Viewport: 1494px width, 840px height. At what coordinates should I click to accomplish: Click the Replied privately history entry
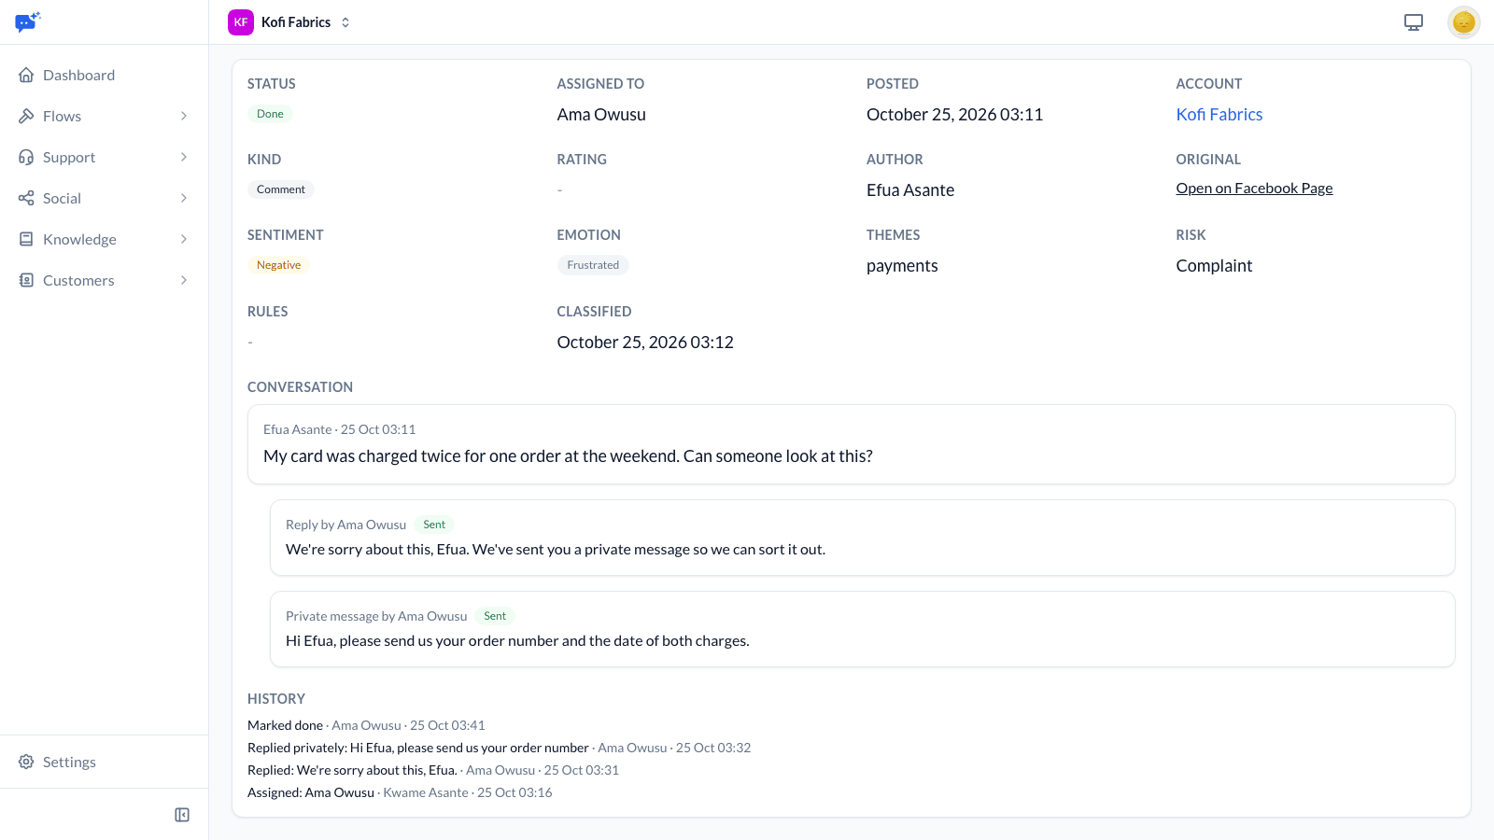point(499,748)
